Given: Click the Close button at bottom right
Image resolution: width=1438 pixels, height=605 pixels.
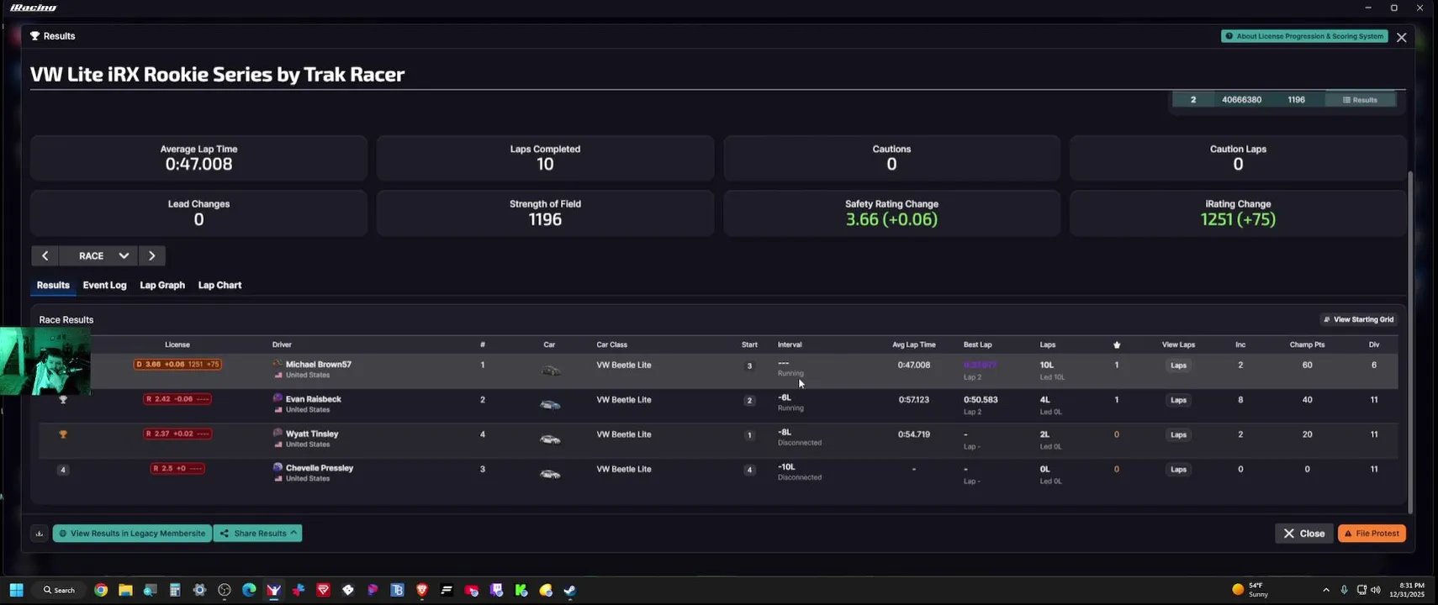Looking at the screenshot, I should [x=1304, y=534].
